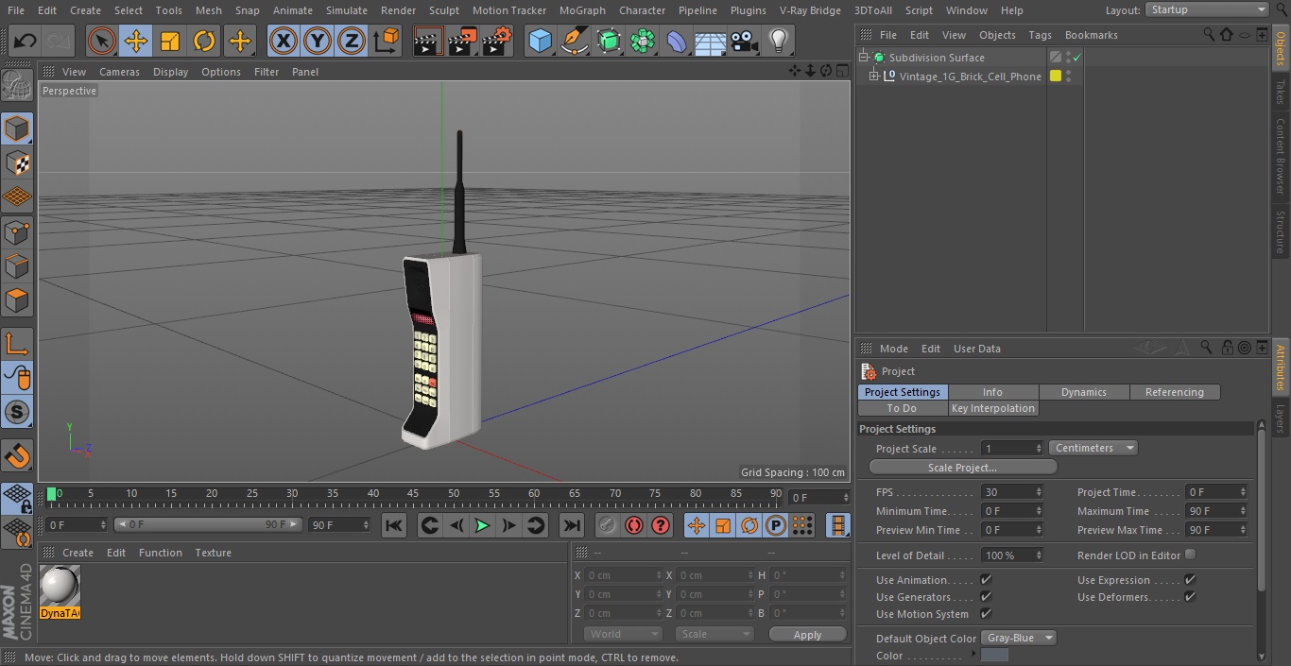
Task: Open the World coordinate dropdown
Action: click(622, 634)
